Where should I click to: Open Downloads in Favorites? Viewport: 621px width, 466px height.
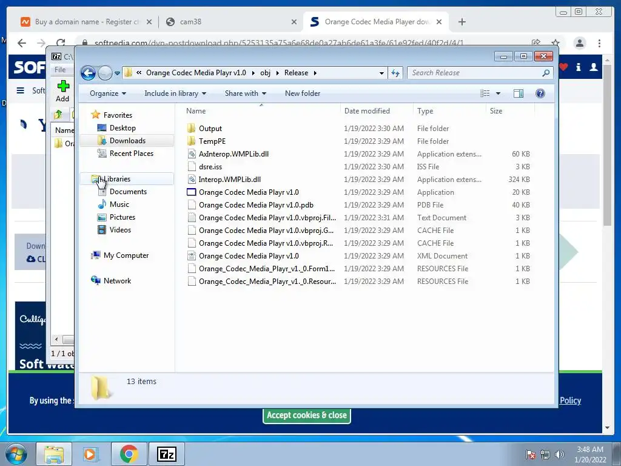[127, 141]
